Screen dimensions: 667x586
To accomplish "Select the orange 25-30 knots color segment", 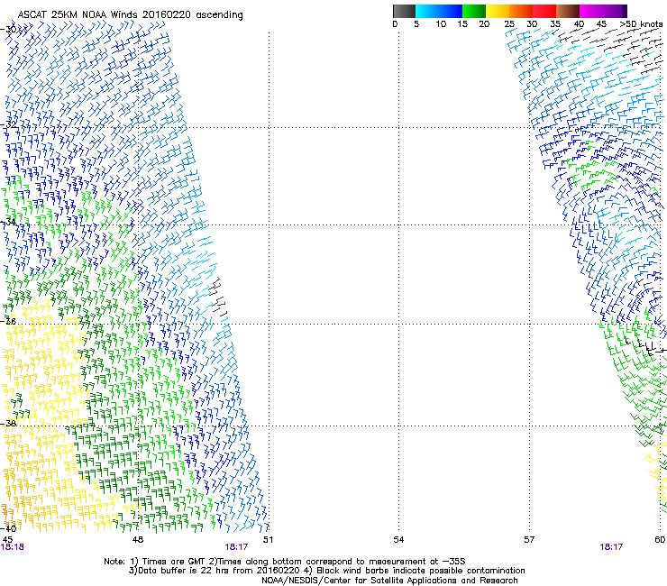I will [x=521, y=11].
